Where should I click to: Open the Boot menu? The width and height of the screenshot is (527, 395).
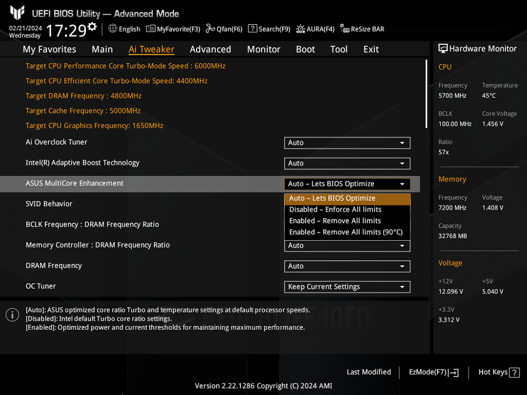pos(305,49)
